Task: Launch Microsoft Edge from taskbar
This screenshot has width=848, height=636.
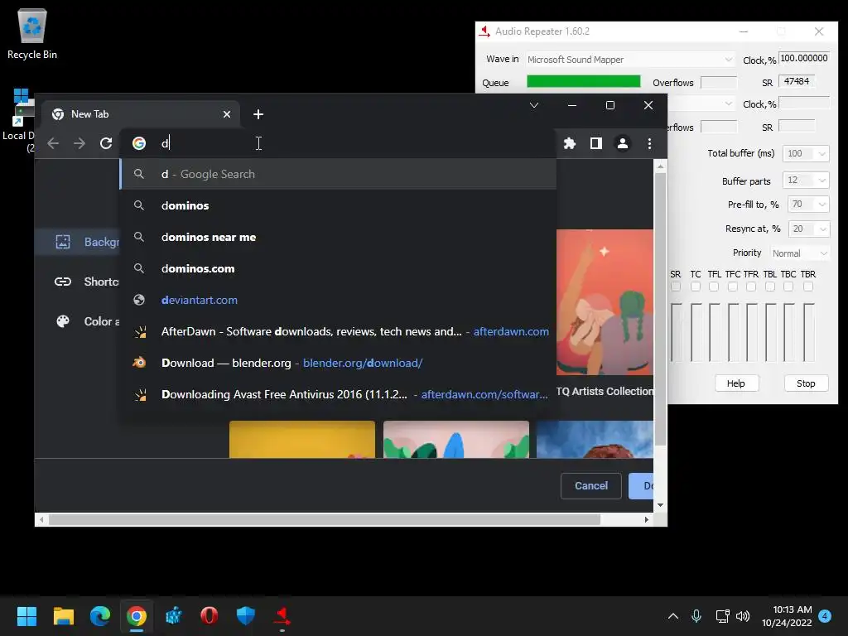Action: click(100, 616)
